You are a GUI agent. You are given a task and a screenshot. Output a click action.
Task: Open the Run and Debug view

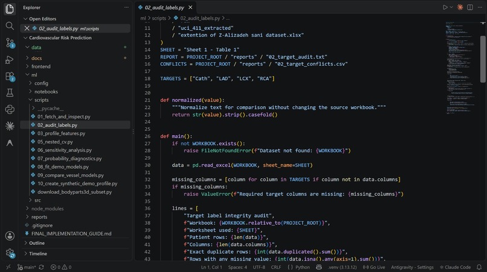10,60
